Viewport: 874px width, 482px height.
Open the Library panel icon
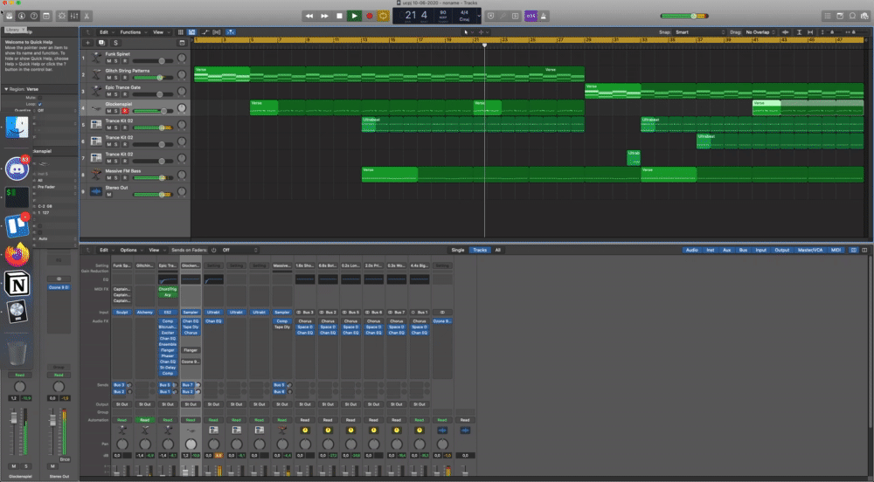pyautogui.click(x=10, y=16)
